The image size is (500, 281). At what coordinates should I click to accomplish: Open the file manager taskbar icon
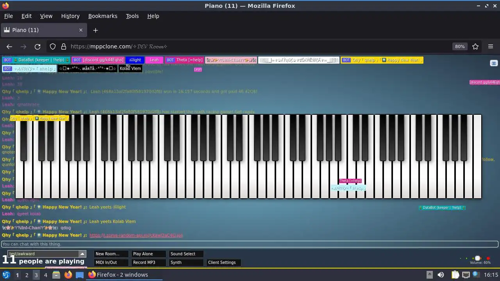pyautogui.click(x=56, y=275)
